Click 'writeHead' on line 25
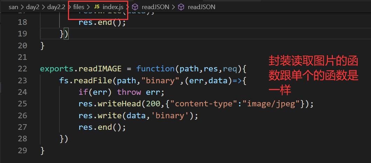Screen dimensions: 371x163 pyautogui.click(x=119, y=104)
